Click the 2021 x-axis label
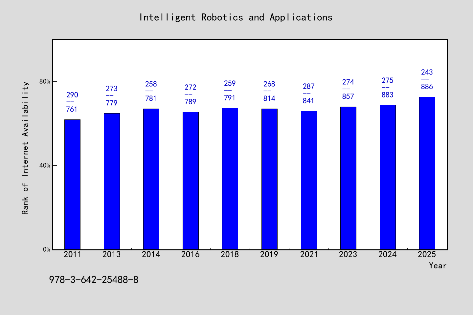Screen dimensions: 473x315 coord(309,254)
